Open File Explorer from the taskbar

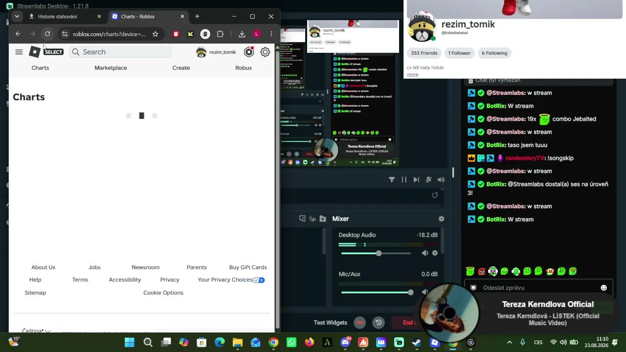click(238, 342)
